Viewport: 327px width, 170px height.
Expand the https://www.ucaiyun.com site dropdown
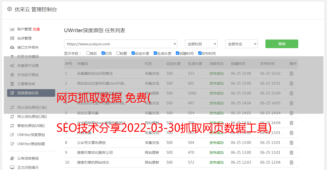pos(121,44)
